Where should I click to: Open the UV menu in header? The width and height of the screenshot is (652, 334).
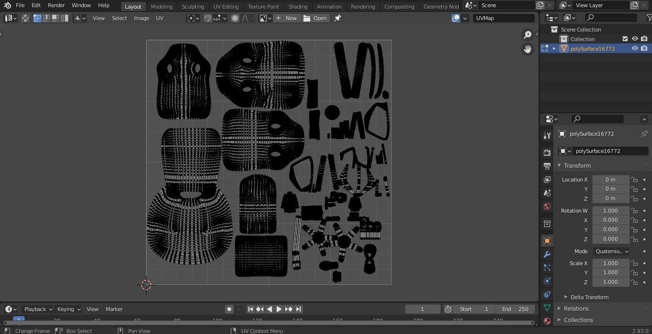click(159, 18)
